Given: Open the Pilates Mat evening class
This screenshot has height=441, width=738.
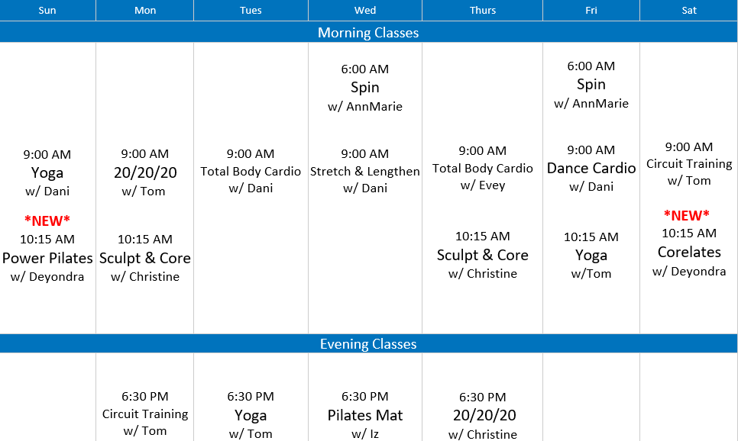Looking at the screenshot, I should coord(365,415).
